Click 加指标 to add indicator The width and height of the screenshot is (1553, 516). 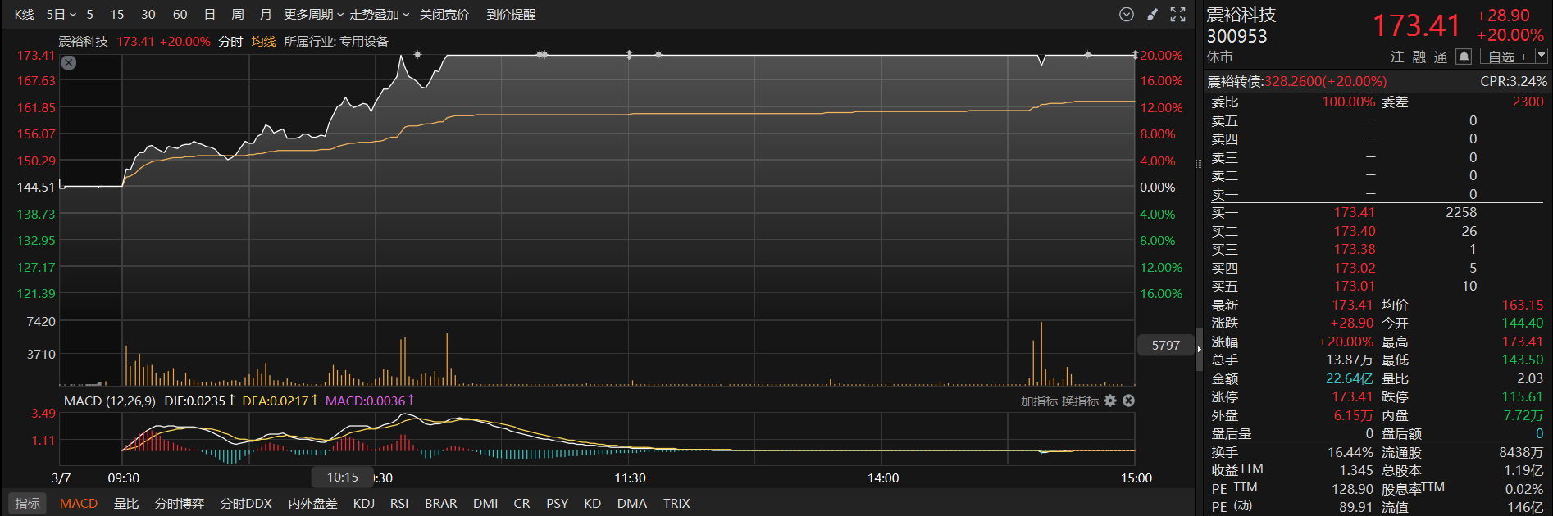[x=1039, y=401]
